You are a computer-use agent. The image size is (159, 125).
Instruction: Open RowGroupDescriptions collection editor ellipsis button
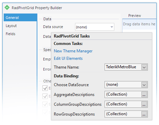(144, 114)
